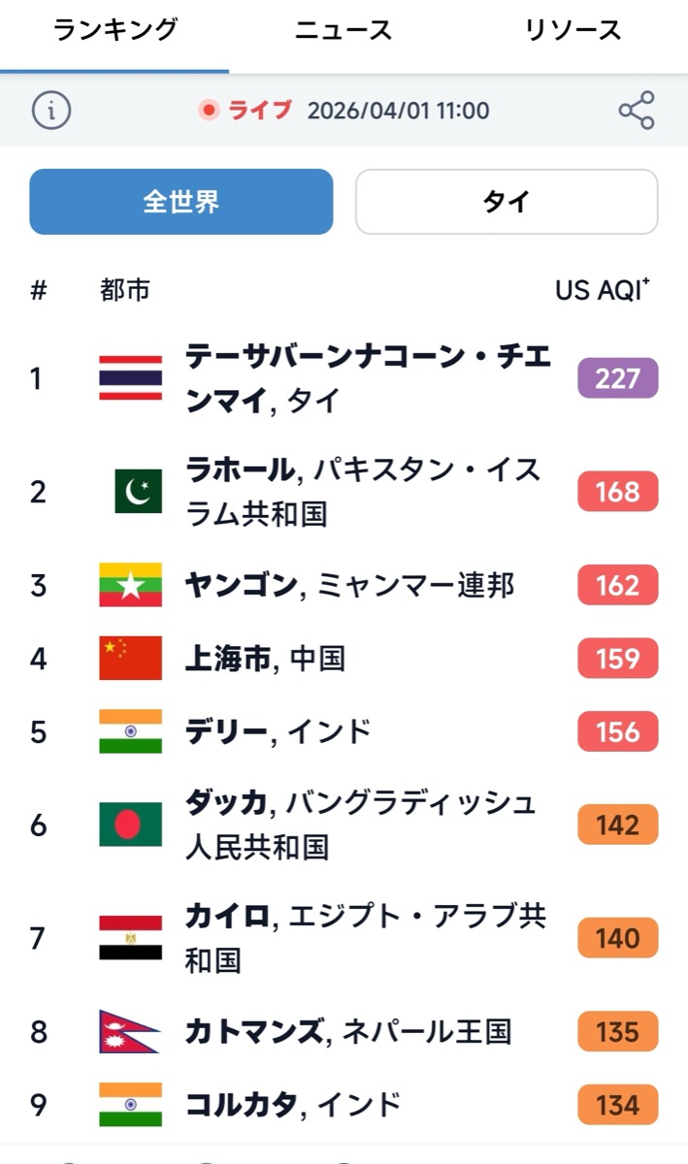Tap the Bangladesh flag icon
The width and height of the screenshot is (688, 1164).
[x=130, y=824]
